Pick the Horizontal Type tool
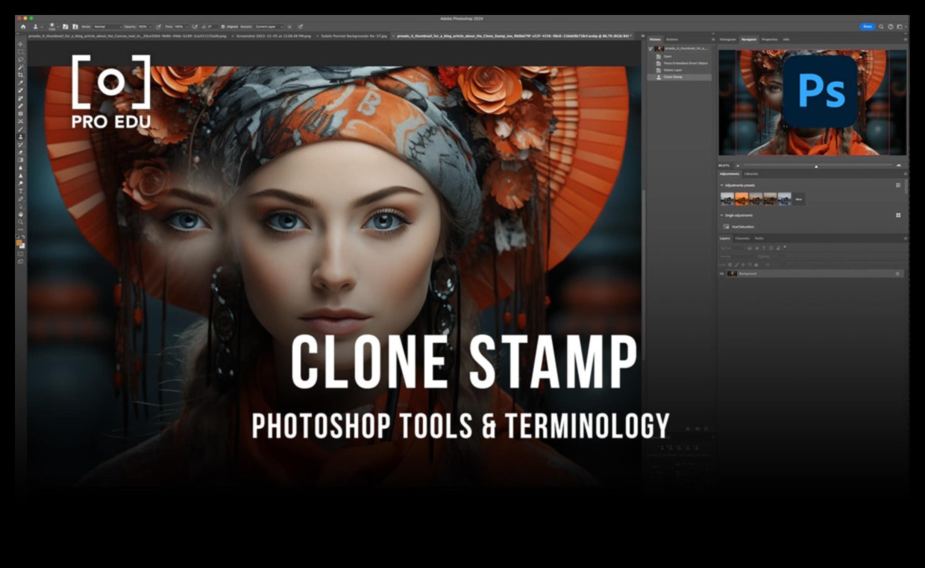925x568 pixels. [x=21, y=191]
